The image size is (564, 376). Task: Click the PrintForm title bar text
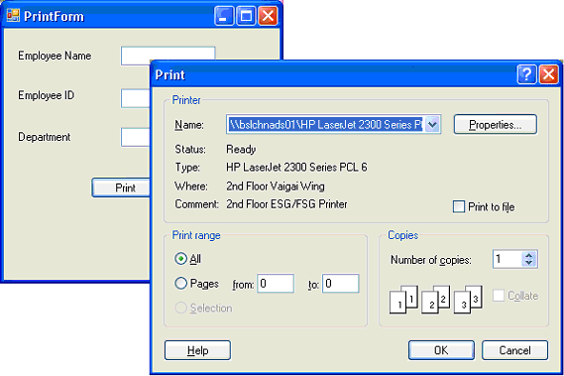[x=54, y=16]
